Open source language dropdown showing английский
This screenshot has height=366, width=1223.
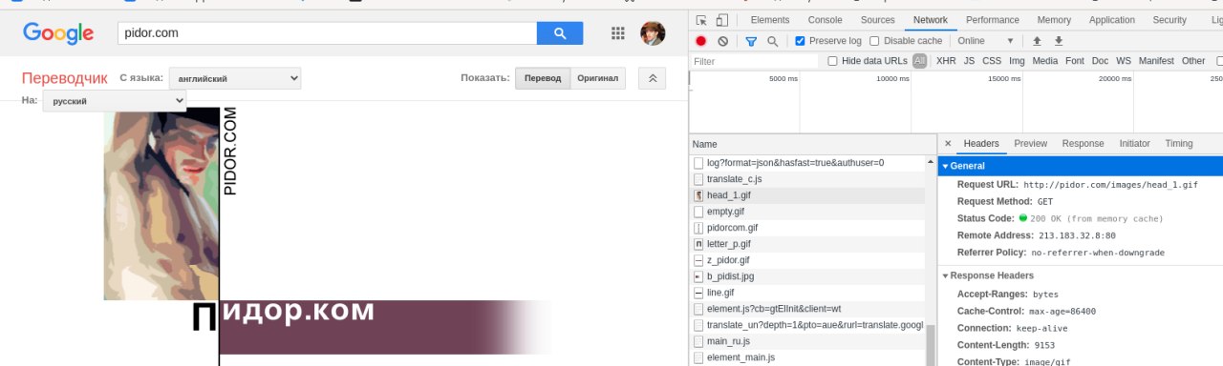(235, 78)
